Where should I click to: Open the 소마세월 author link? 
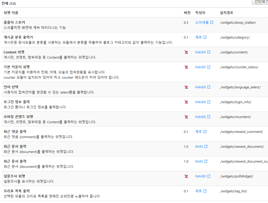pos(202,22)
